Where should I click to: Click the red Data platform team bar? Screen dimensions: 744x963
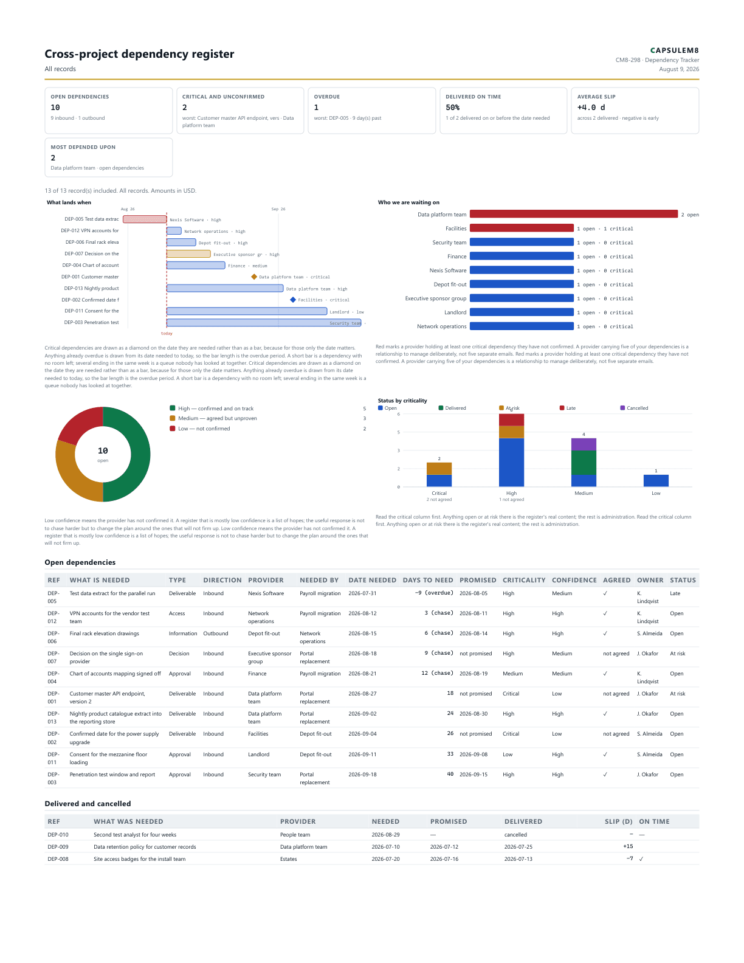(574, 214)
